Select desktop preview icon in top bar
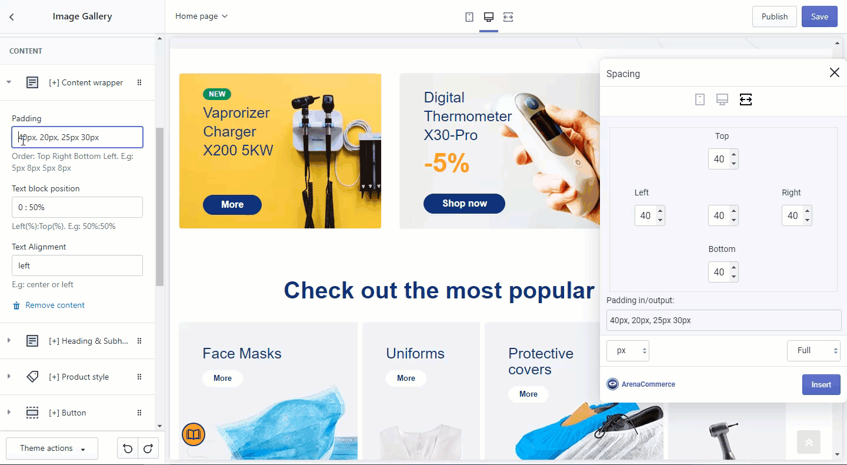Screen dimensions: 847x465 [489, 17]
